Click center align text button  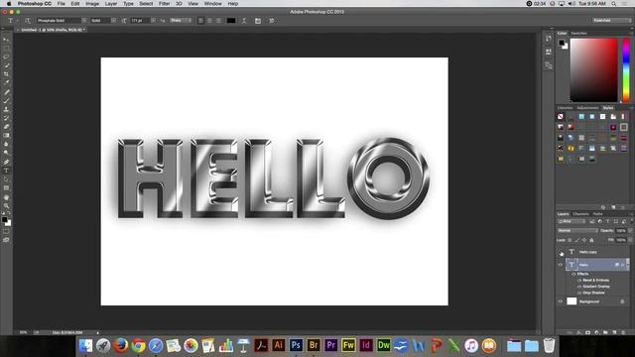[x=209, y=21]
